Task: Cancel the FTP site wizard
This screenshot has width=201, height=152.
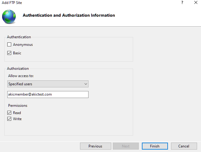Action: (184, 146)
